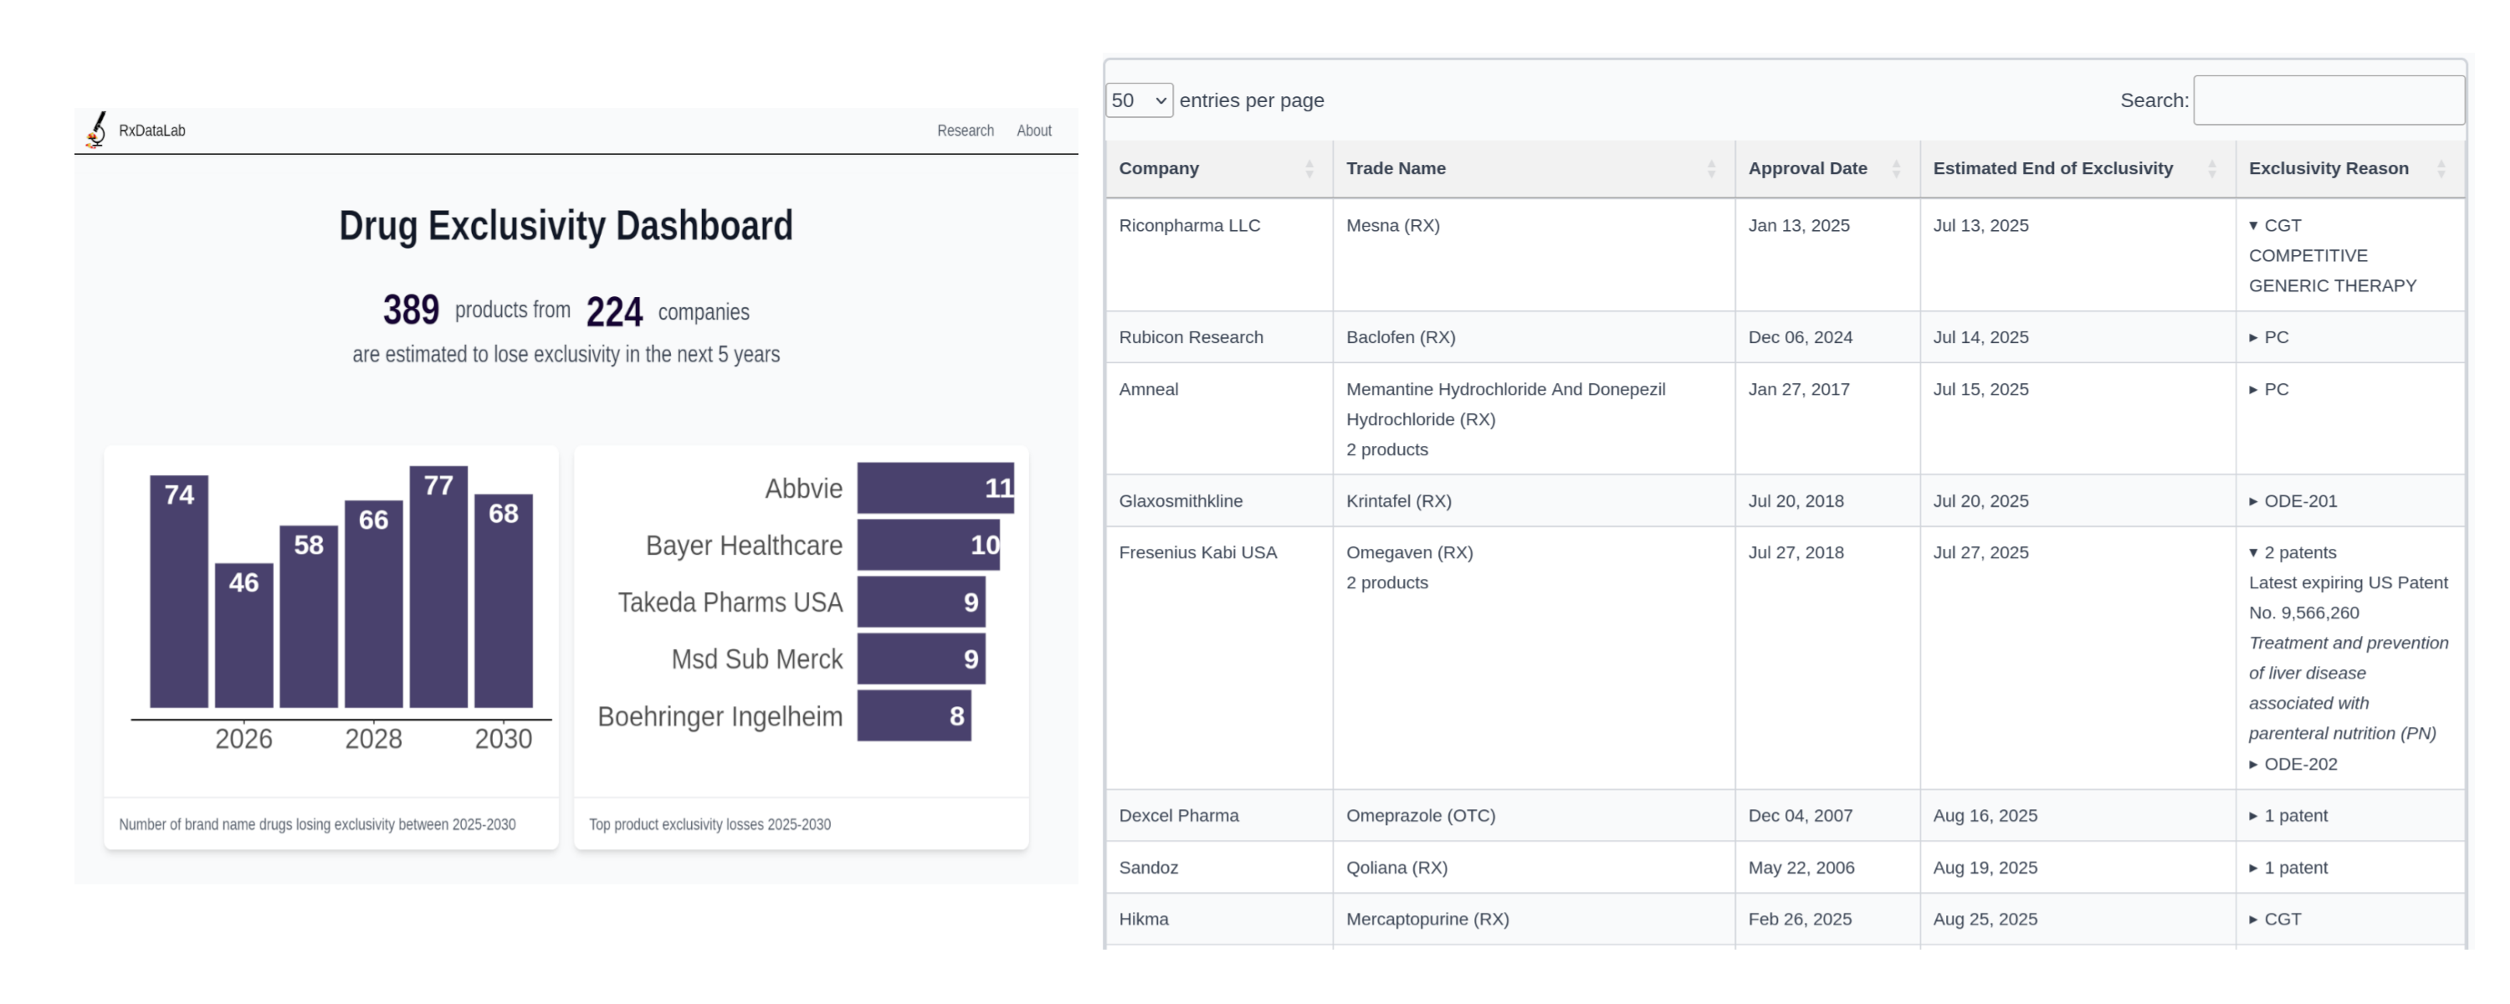2510x1004 pixels.
Task: Click the bar labeled 58
Action: 309,617
